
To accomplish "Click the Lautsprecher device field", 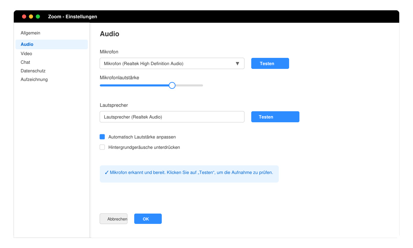I will pos(172,117).
